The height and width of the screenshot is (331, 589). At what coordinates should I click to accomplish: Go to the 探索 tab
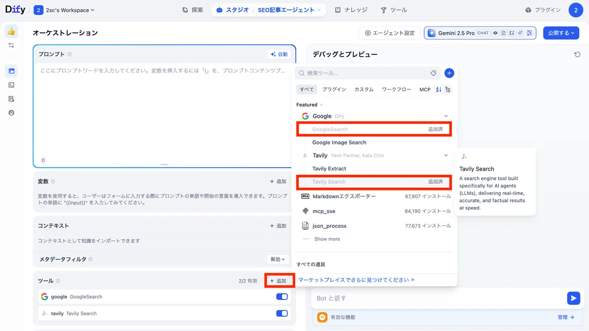pos(192,10)
